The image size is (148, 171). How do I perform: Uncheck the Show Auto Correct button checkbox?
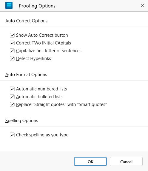coord(12,35)
